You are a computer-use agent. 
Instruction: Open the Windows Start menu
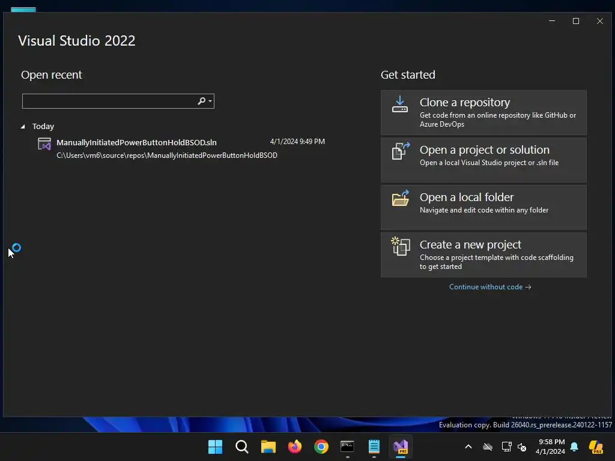[215, 447]
